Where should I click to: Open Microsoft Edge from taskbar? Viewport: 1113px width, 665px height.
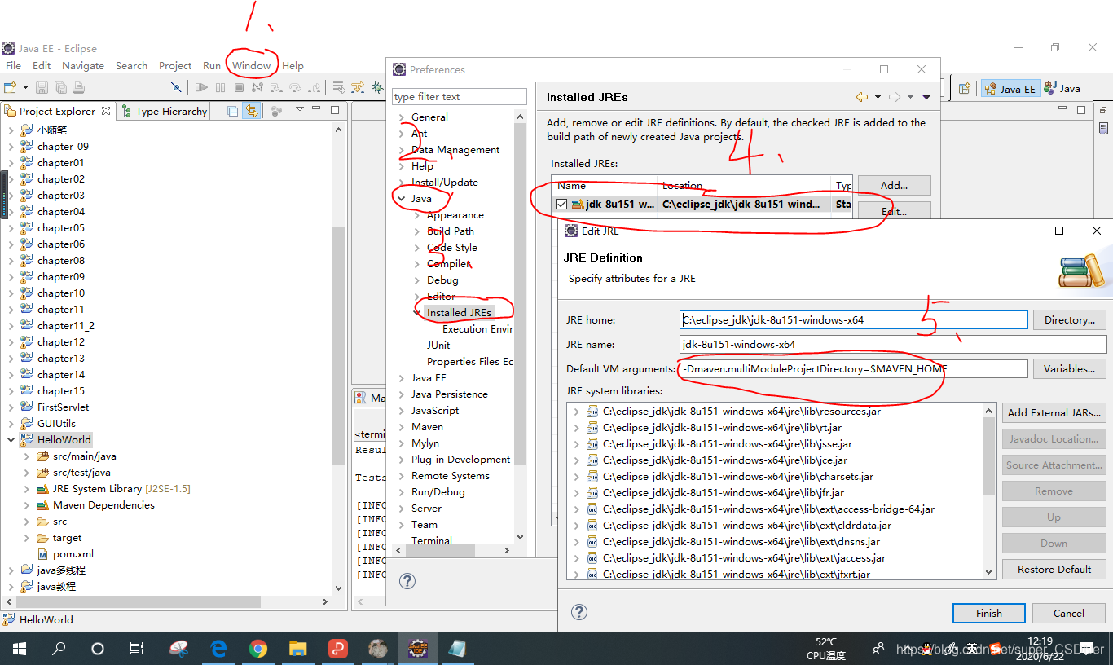pyautogui.click(x=218, y=649)
